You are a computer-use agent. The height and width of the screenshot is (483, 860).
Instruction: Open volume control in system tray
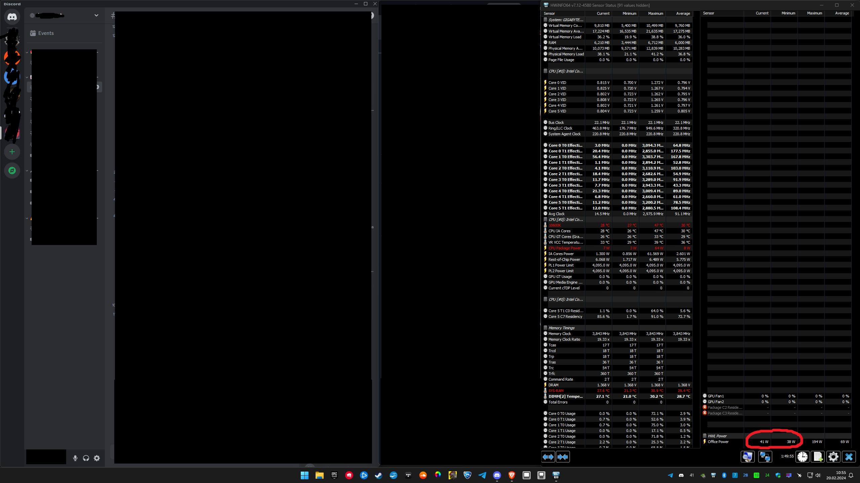pos(818,475)
